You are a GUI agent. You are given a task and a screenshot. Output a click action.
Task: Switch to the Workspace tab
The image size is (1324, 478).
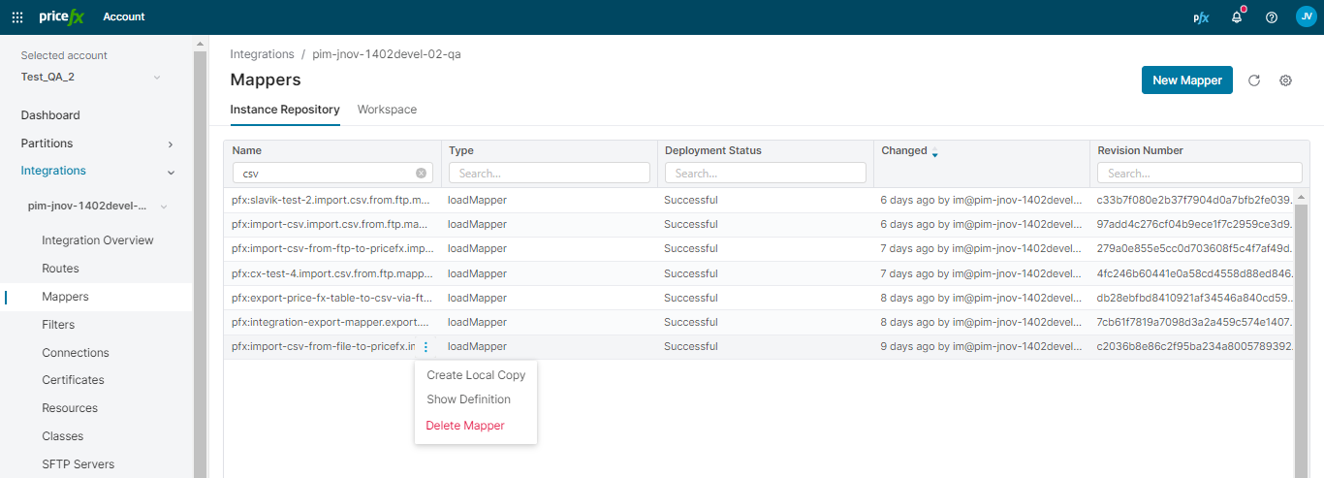point(387,110)
